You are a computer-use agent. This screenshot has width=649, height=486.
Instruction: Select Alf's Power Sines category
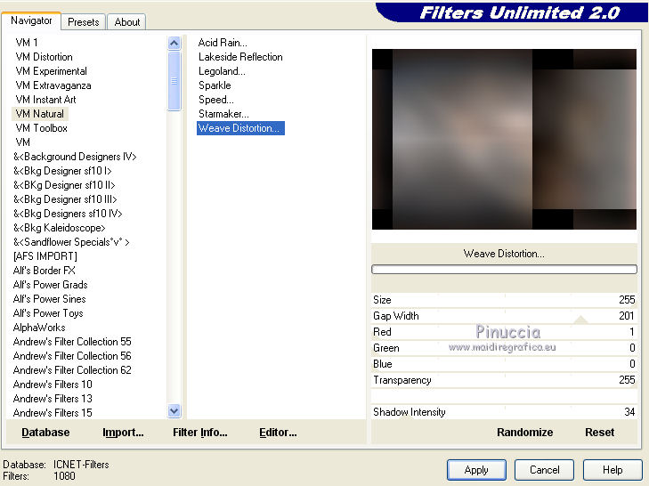[49, 299]
